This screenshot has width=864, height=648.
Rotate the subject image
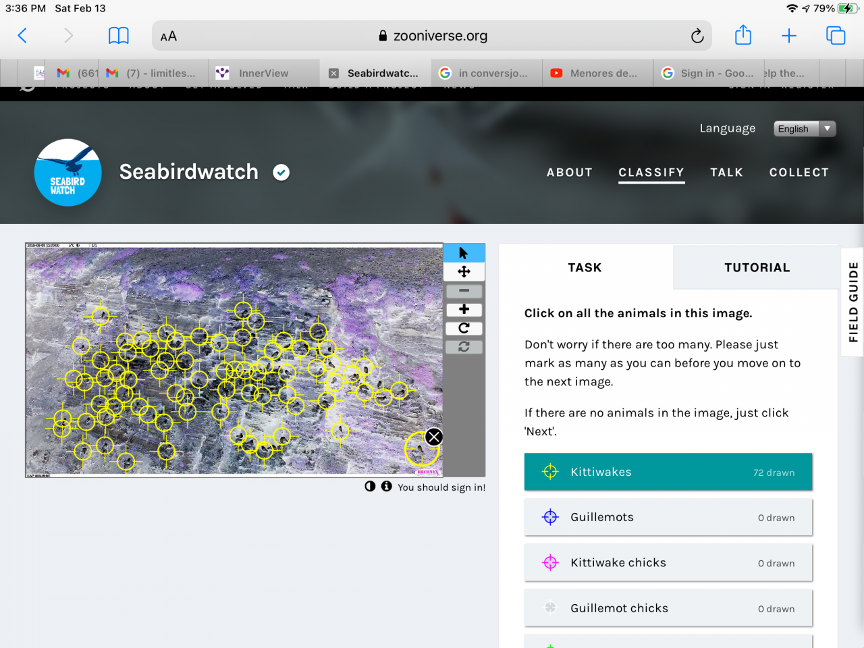click(x=464, y=328)
